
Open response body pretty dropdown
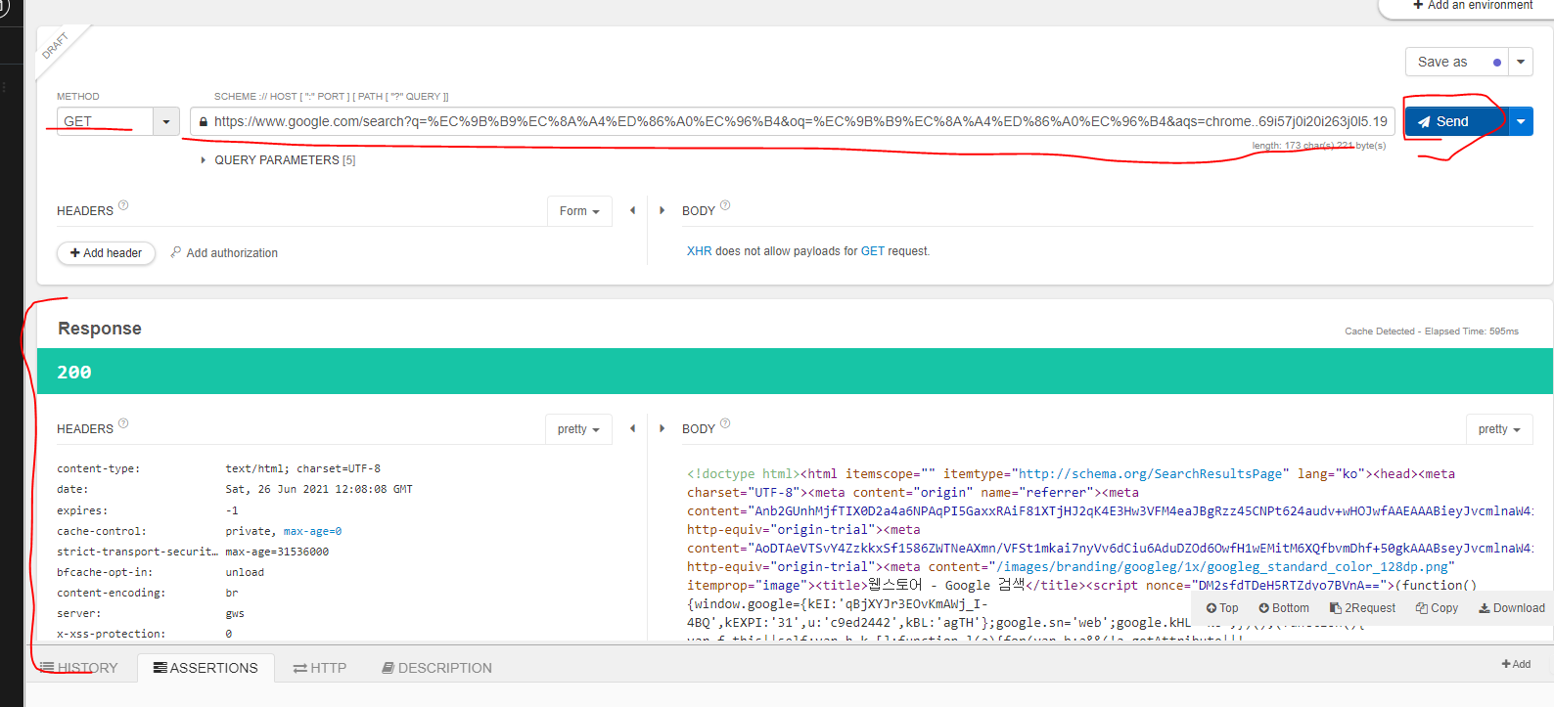(x=1499, y=429)
